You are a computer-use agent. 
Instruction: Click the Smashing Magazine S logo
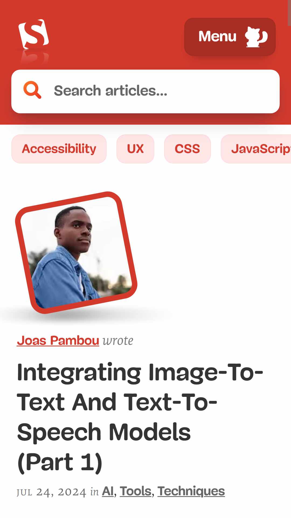[33, 34]
